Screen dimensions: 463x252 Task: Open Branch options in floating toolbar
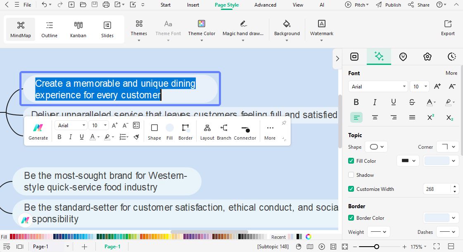click(x=224, y=131)
